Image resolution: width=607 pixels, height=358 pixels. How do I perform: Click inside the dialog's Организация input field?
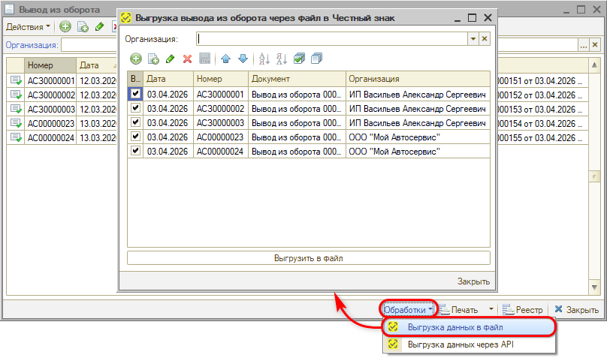click(x=331, y=38)
